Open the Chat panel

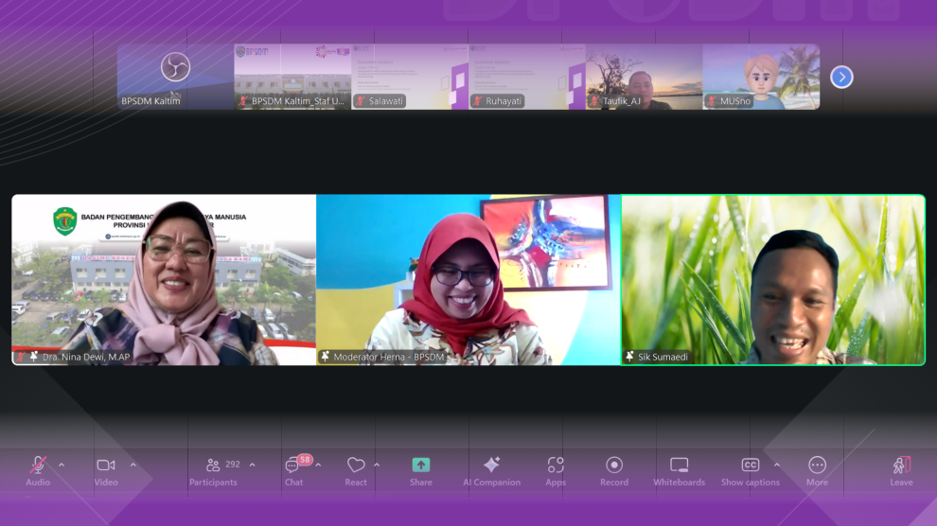(x=293, y=468)
